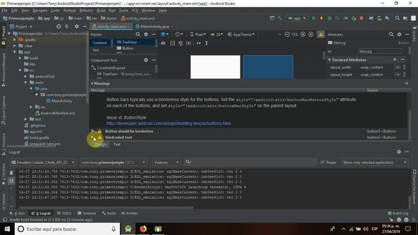Build project with the hammer icon
The width and height of the screenshot is (418, 235).
pos(280,18)
